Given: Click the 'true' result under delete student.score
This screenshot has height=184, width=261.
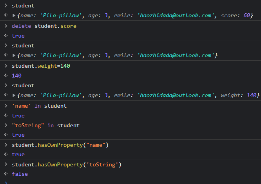Looking at the screenshot, I should tap(18, 36).
